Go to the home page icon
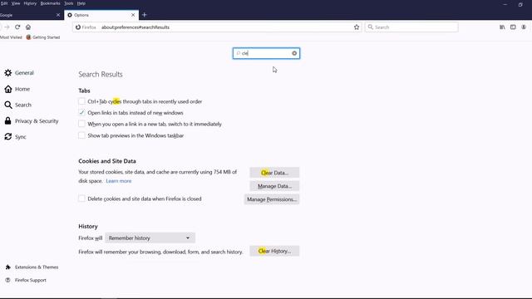The width and height of the screenshot is (532, 299). pos(28,27)
